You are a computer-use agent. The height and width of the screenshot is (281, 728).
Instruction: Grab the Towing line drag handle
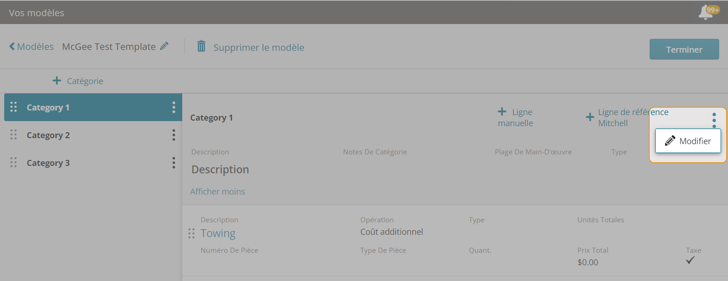191,233
